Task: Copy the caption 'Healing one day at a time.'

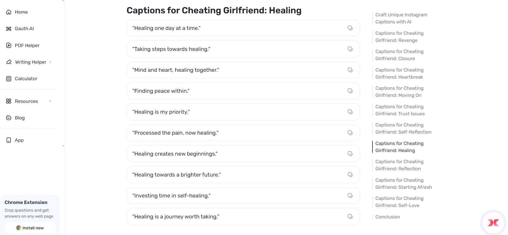Action: click(350, 28)
